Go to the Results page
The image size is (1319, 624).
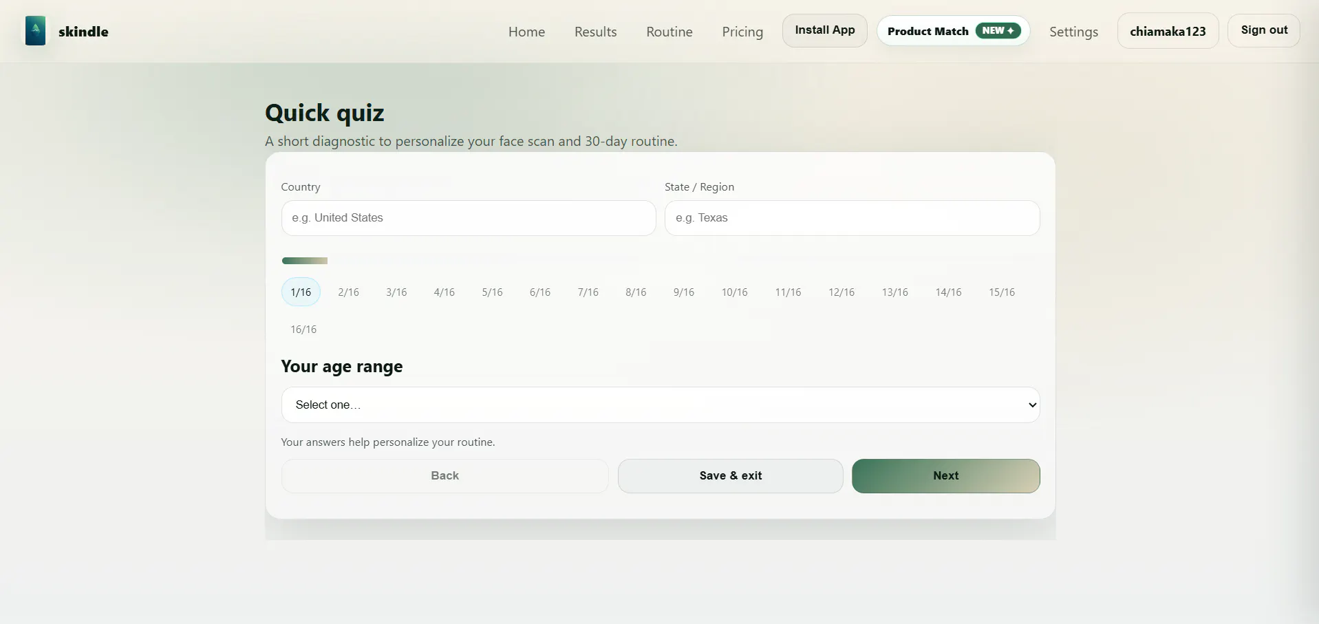[x=596, y=32]
